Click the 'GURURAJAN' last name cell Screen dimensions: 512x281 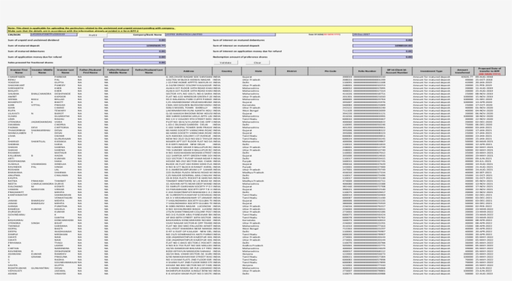pos(62,139)
